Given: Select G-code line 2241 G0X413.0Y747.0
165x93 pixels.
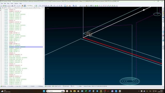Looking at the screenshot, I should [15, 11].
